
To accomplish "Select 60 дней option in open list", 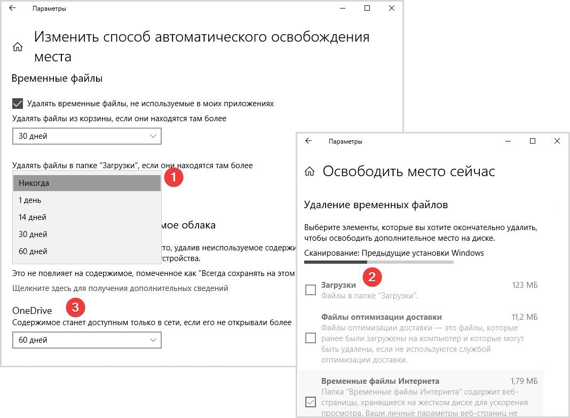I will [x=87, y=251].
